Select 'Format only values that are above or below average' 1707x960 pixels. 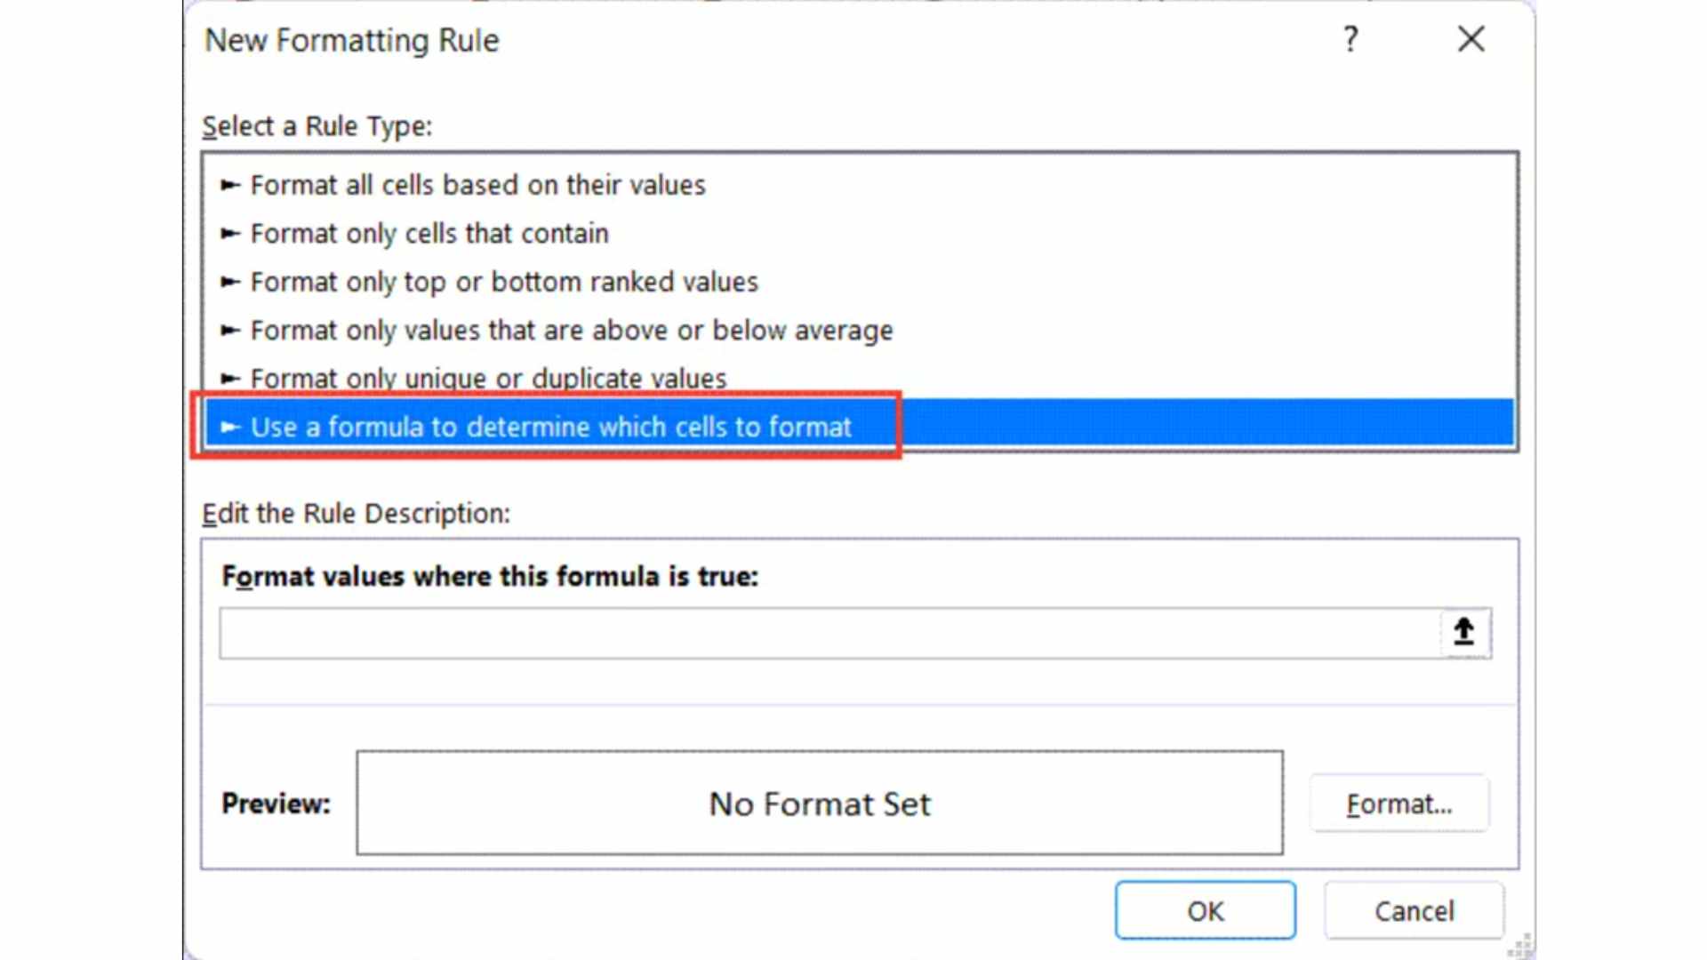pos(571,330)
